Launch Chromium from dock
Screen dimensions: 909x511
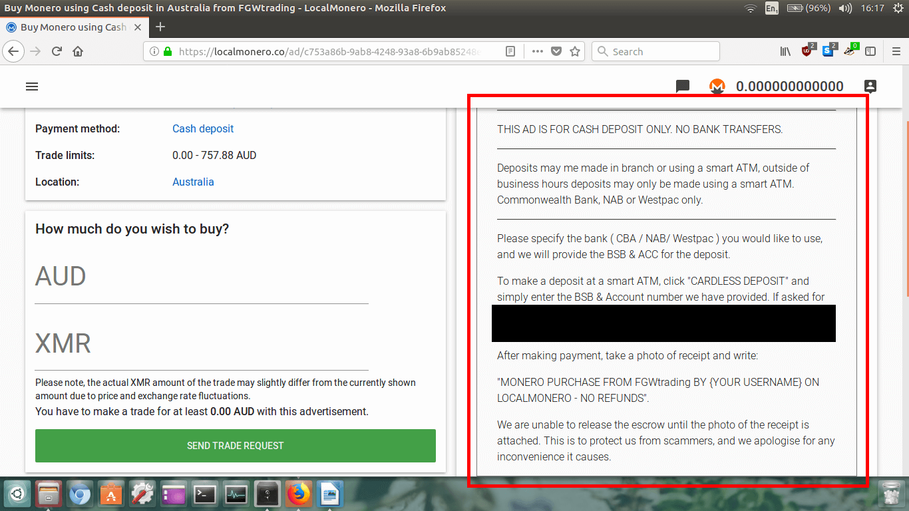click(80, 494)
